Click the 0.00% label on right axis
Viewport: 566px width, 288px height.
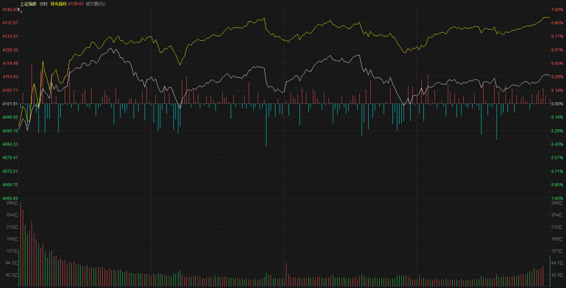pos(557,104)
